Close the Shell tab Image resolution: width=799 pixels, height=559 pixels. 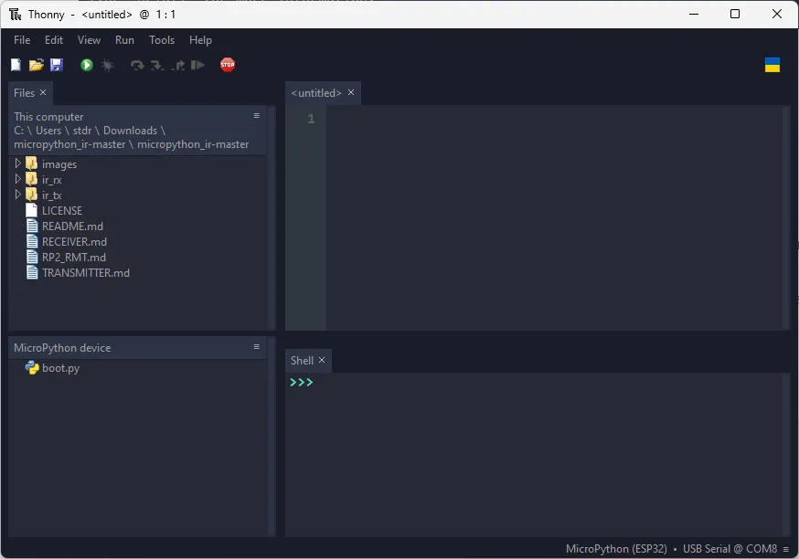tap(322, 361)
